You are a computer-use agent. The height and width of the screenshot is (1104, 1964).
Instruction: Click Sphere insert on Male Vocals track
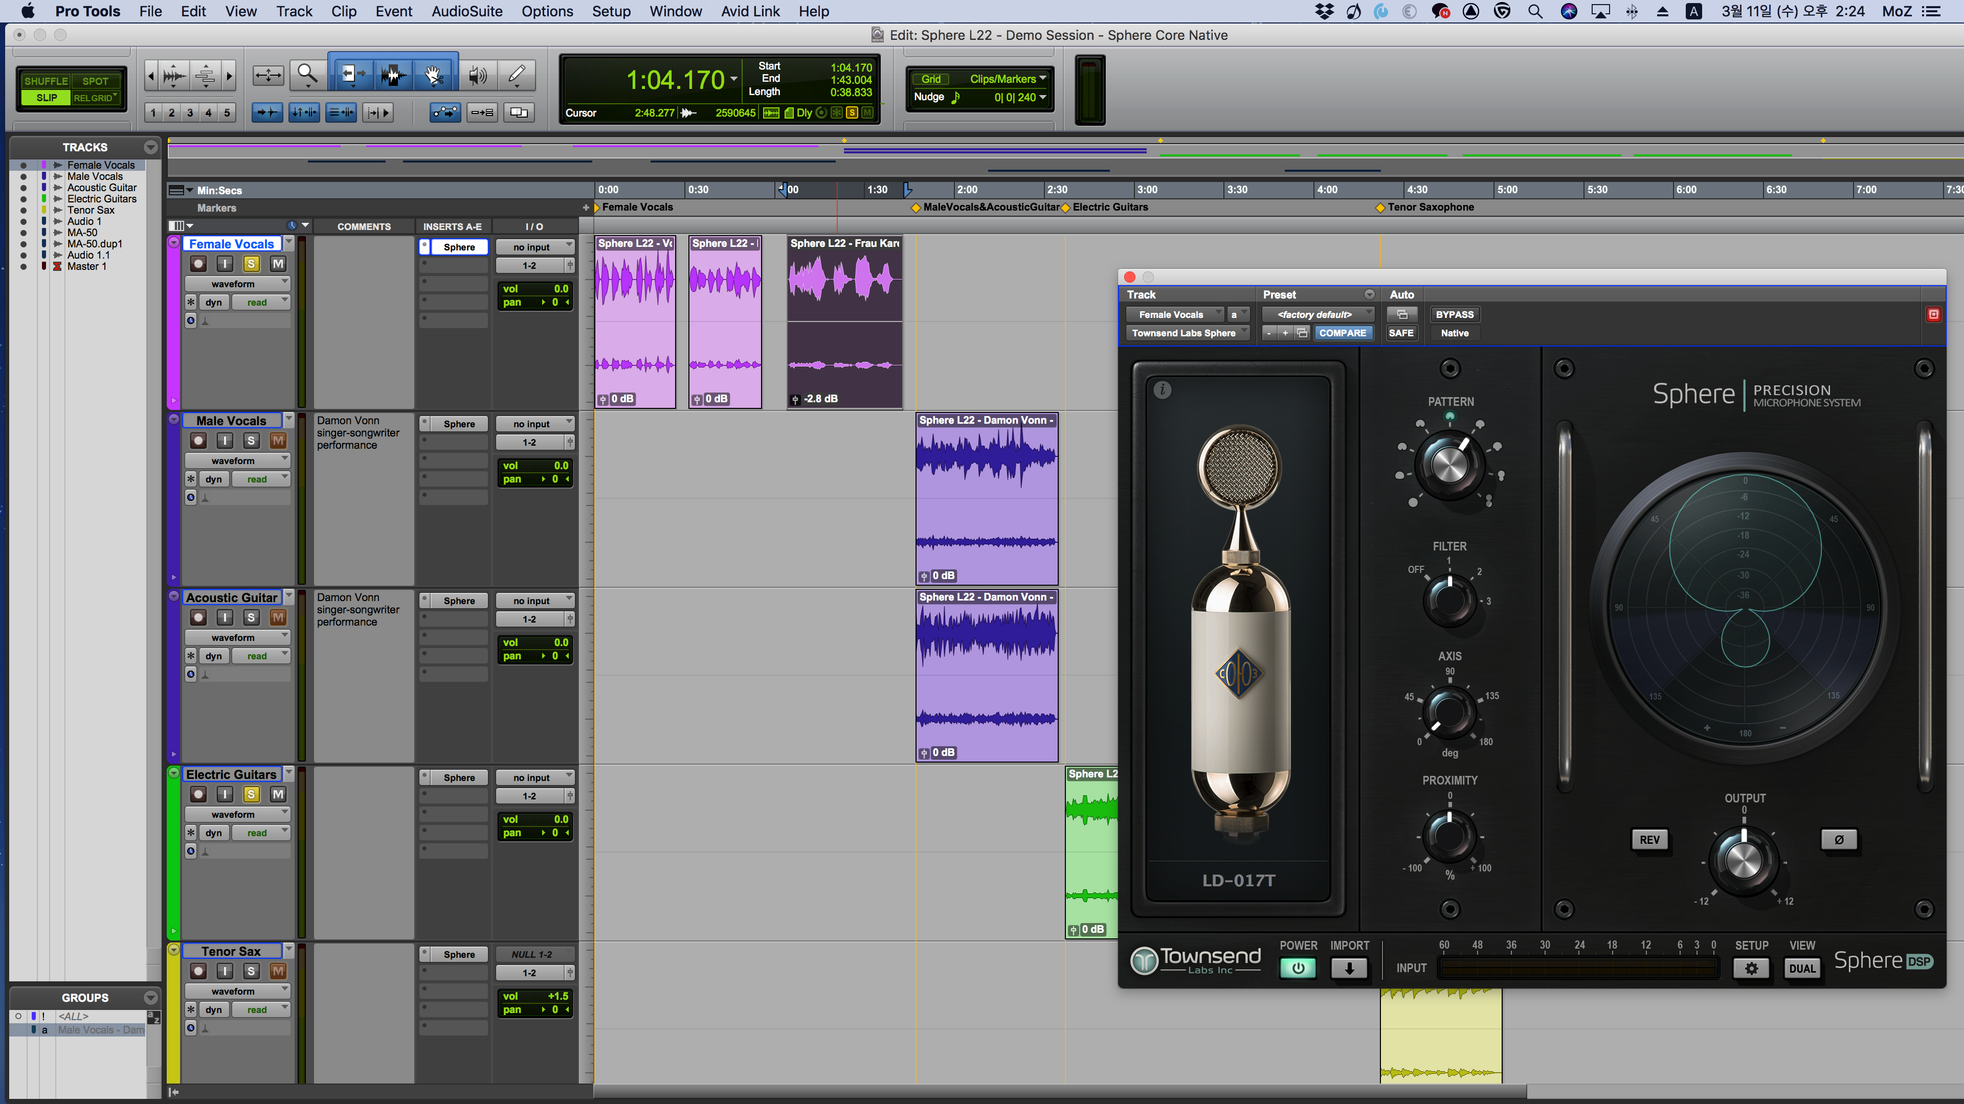[x=459, y=424]
